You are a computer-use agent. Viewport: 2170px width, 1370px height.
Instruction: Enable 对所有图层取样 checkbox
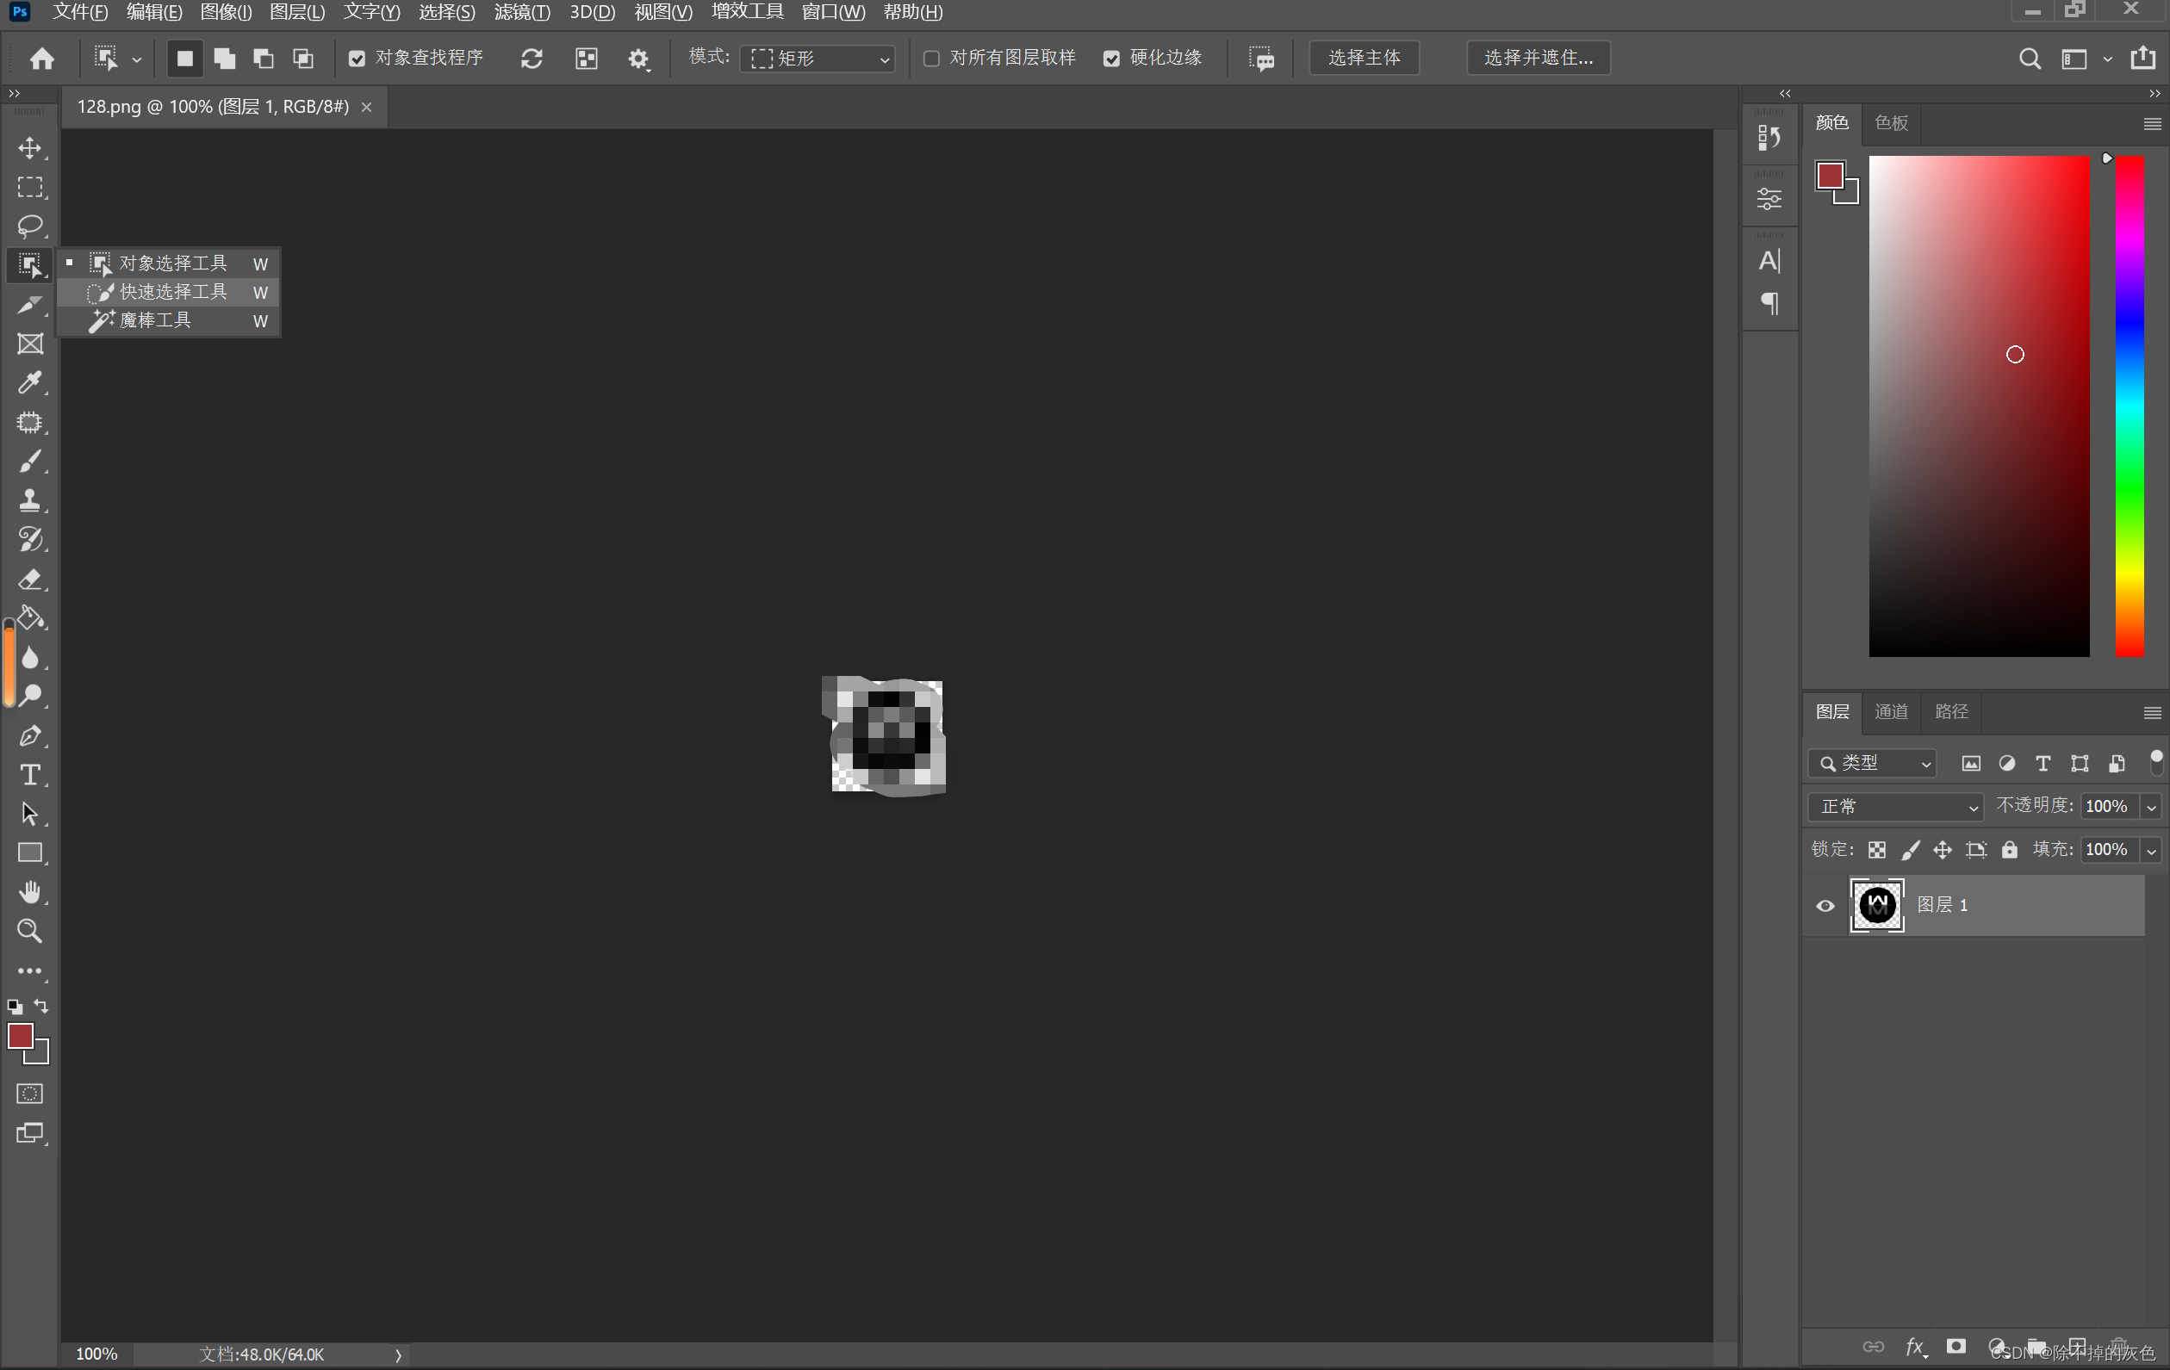932,59
